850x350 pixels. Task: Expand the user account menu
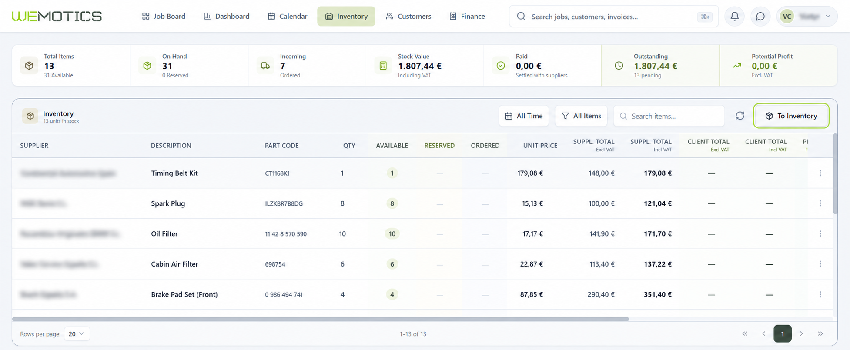tap(807, 16)
